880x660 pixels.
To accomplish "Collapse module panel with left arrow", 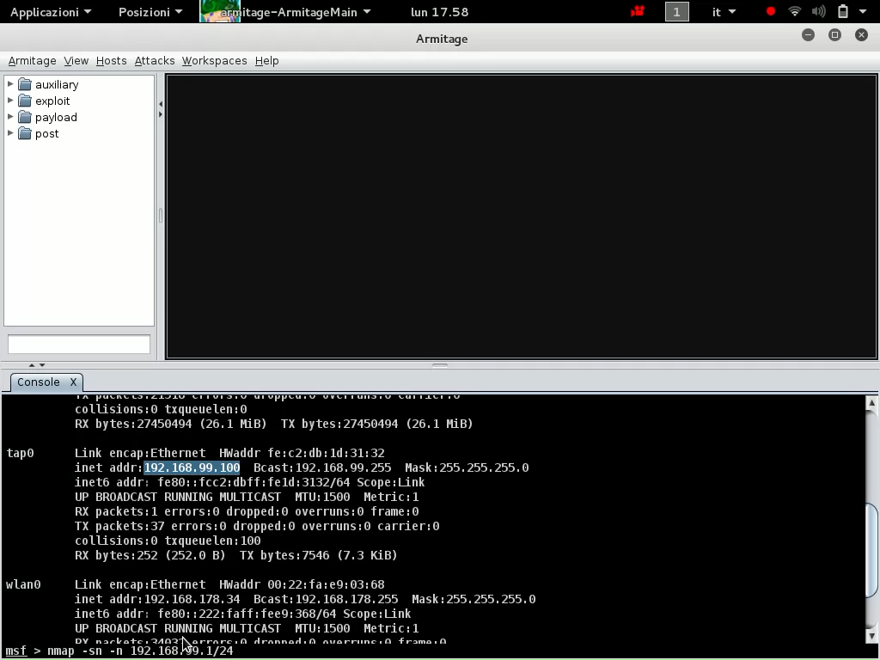I will click(x=161, y=104).
